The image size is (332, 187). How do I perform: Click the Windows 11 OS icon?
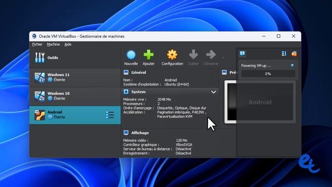(x=39, y=77)
